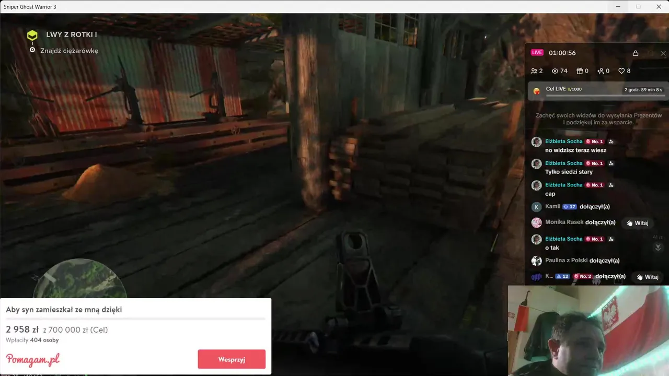Click 'Monika Rasek' username
Viewport: 669px width, 376px height.
[564, 222]
